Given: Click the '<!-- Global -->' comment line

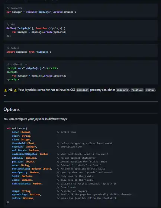Looking at the screenshot, I should 17,65.
